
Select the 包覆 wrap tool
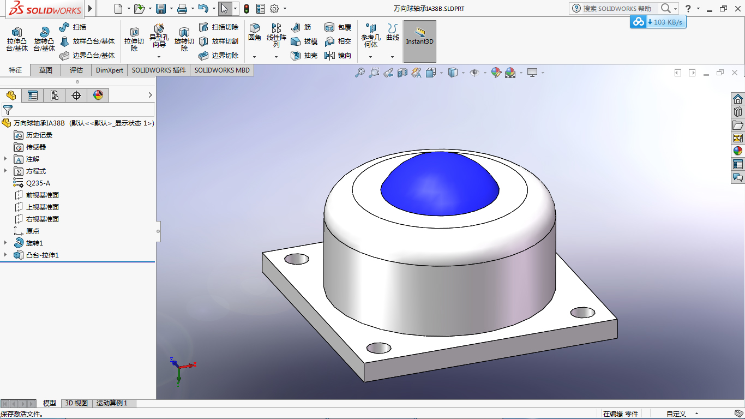tap(338, 27)
